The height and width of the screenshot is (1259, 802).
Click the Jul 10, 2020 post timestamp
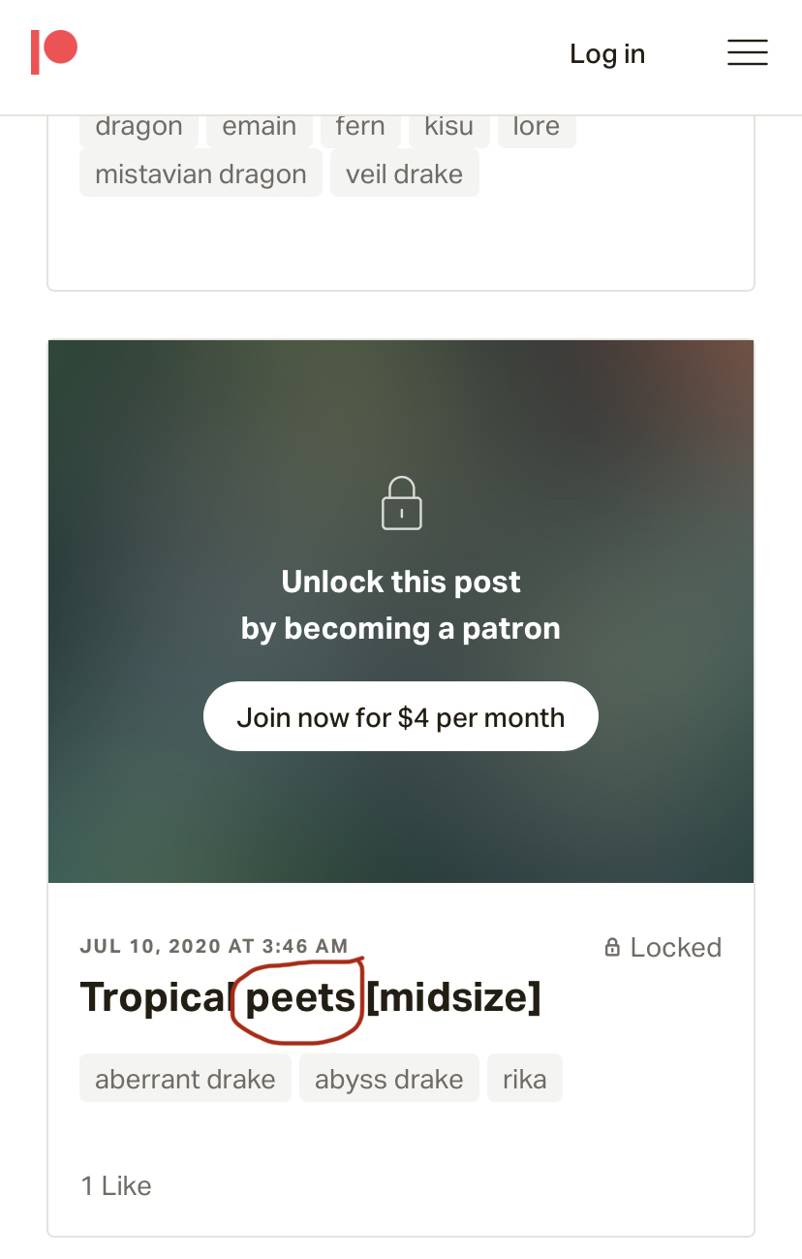214,946
